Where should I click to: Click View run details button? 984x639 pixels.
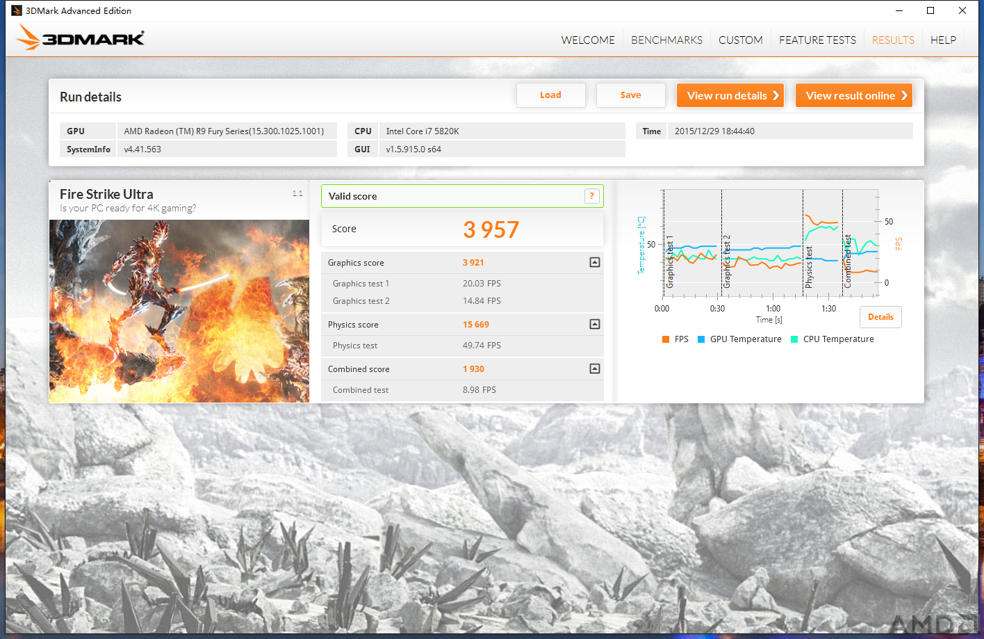pyautogui.click(x=730, y=95)
